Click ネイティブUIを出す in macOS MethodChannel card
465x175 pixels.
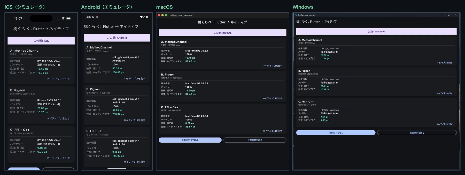(273, 66)
